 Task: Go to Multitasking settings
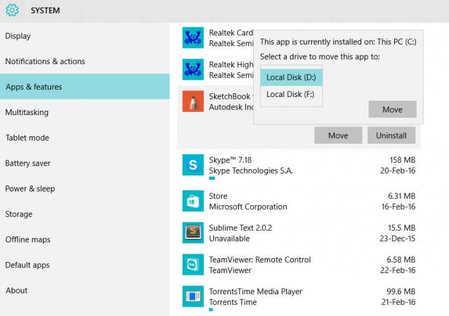pos(85,113)
